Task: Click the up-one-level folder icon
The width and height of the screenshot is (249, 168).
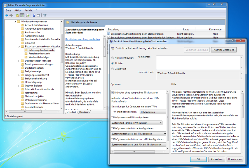Action: 17,15
